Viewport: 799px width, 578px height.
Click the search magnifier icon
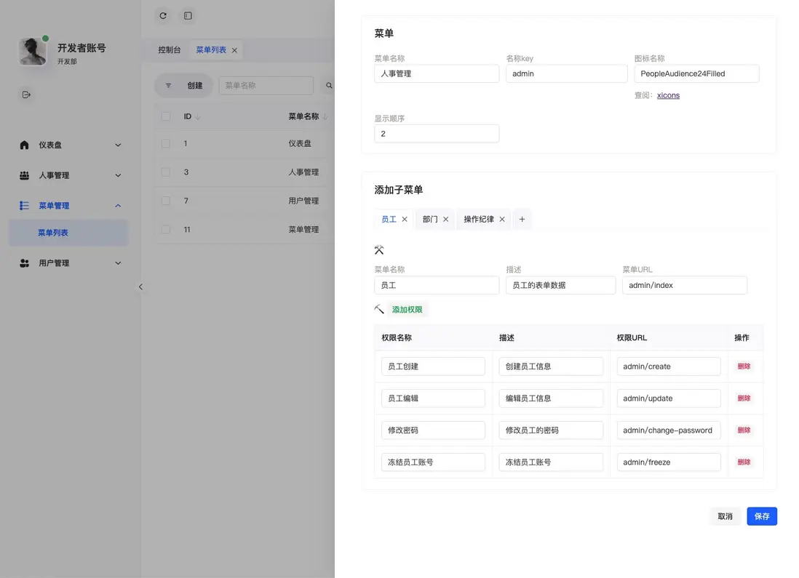coord(329,86)
